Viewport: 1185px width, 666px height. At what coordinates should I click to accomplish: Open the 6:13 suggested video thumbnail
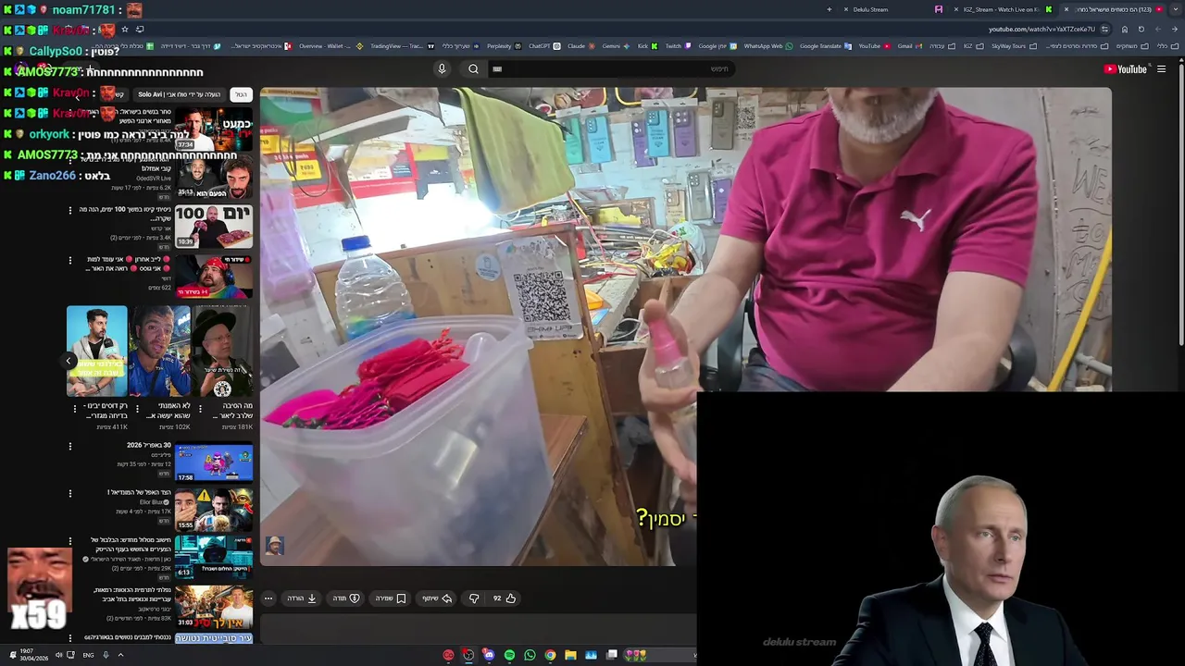(214, 557)
